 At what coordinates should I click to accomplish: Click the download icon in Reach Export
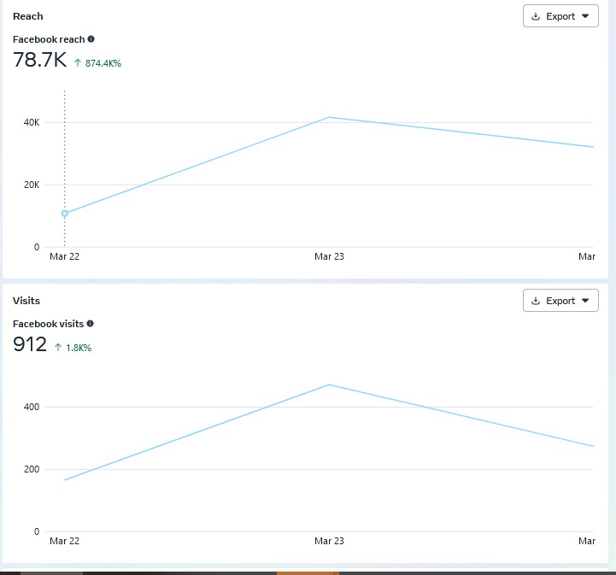coord(536,16)
